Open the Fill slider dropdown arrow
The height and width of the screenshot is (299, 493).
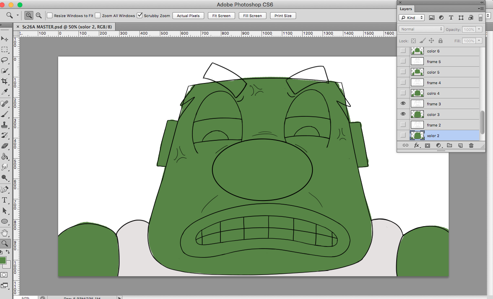[x=479, y=41]
